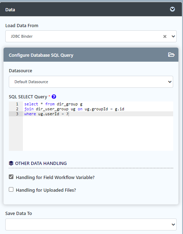The height and width of the screenshot is (234, 183).
Task: Collapse the Data section with chevron icon
Action: tap(172, 9)
